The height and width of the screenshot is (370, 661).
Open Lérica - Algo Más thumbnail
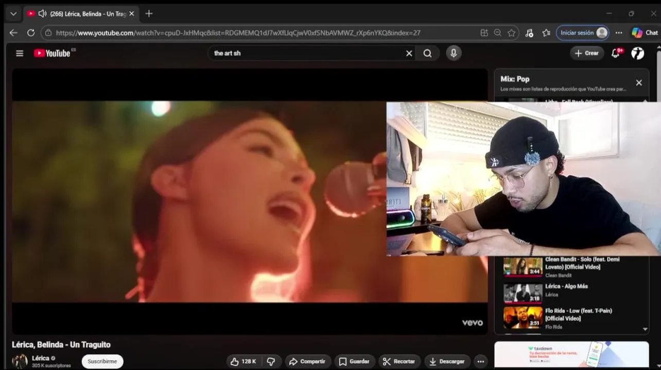click(x=523, y=292)
